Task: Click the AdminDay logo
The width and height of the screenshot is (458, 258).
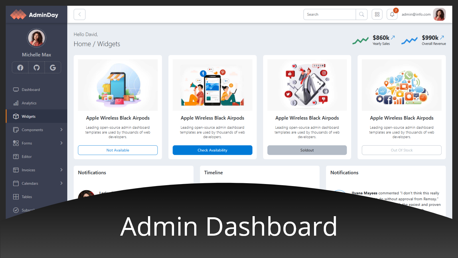Action: [34, 15]
